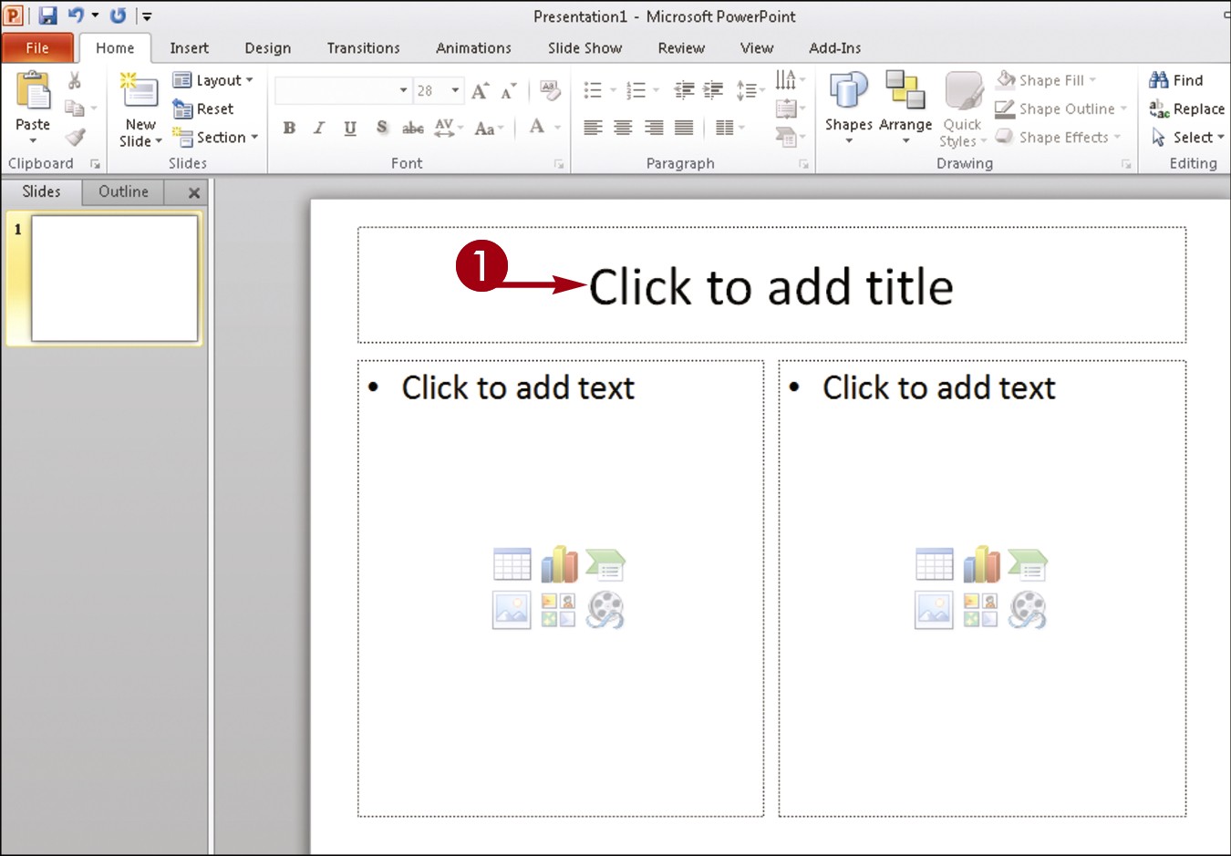Click the shrink font icon
1231x856 pixels.
pos(508,90)
